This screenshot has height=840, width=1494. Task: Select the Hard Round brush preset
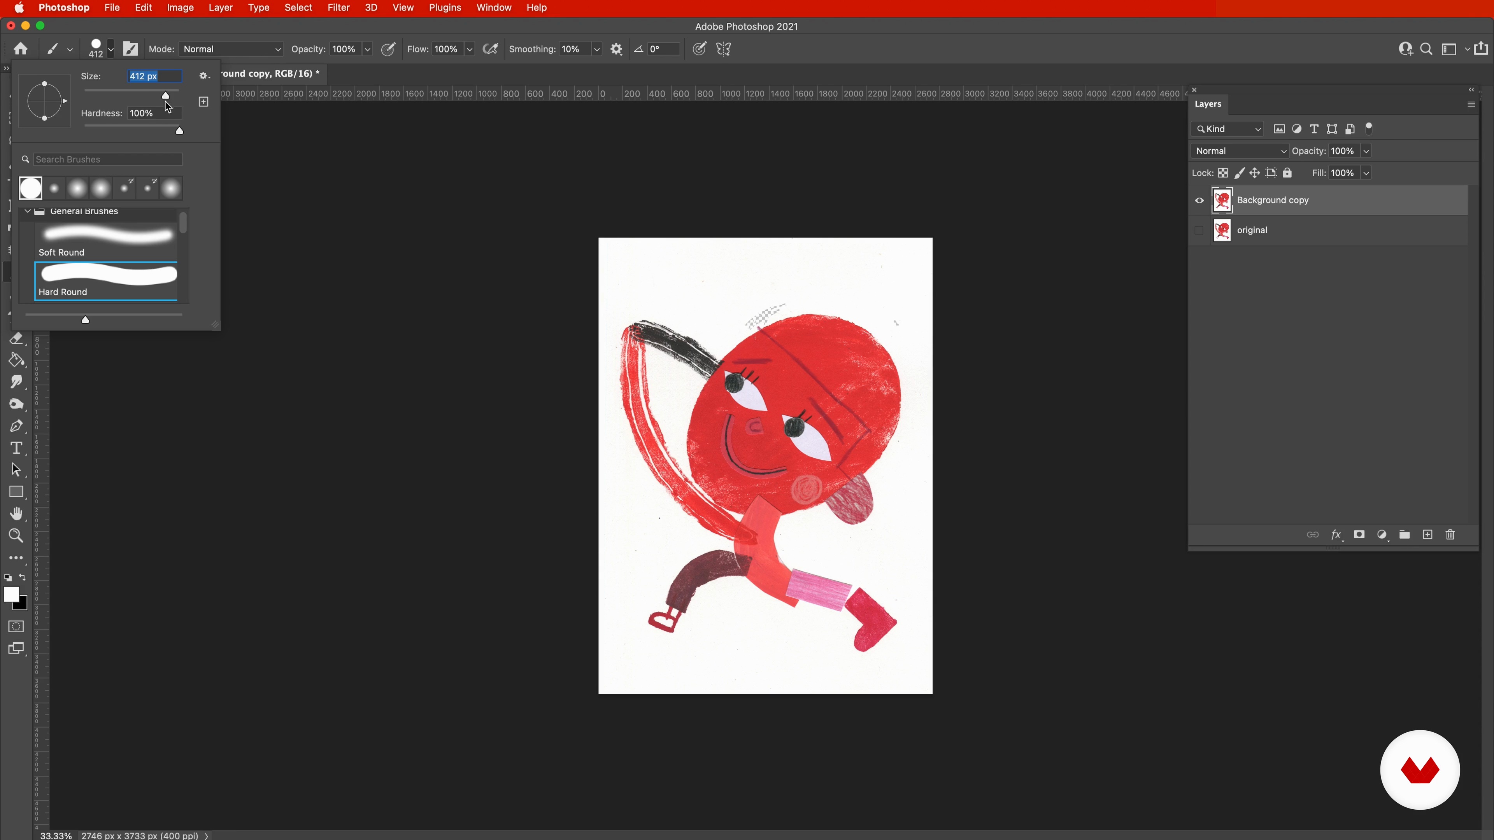coord(106,281)
